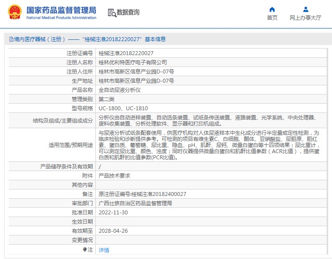
Task: Click the 生产地址 label
Action: tap(82, 80)
